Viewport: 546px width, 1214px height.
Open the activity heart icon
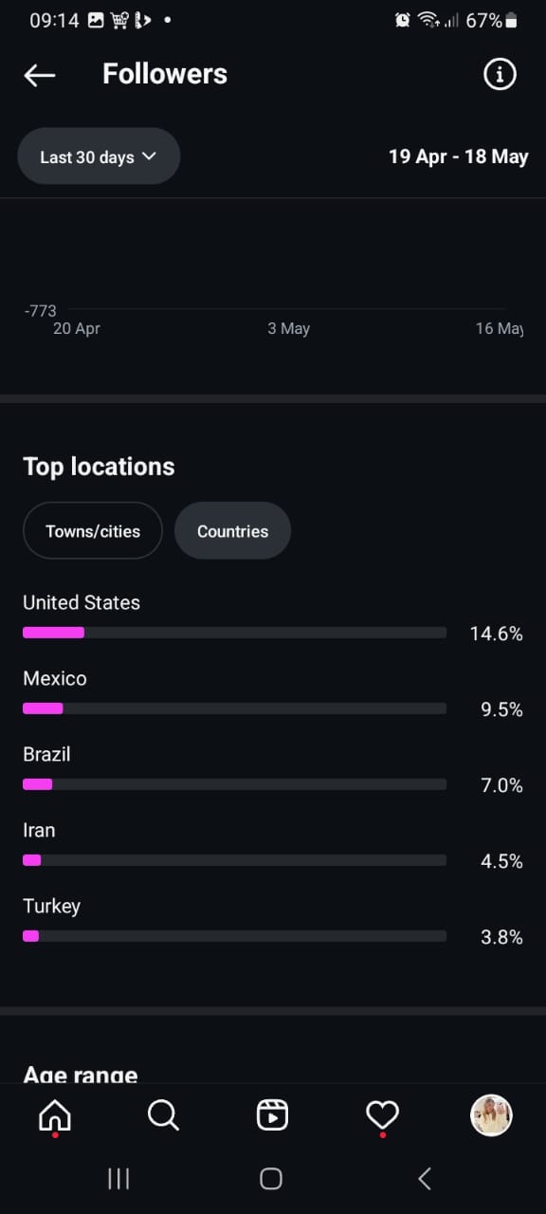pyautogui.click(x=382, y=1115)
